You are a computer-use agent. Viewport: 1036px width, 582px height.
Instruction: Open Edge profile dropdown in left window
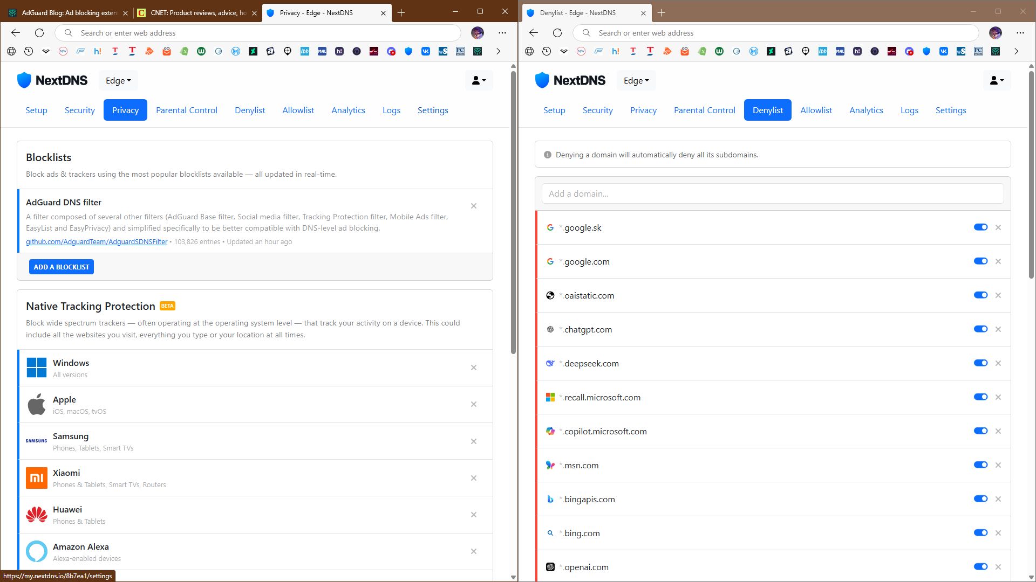click(x=118, y=80)
